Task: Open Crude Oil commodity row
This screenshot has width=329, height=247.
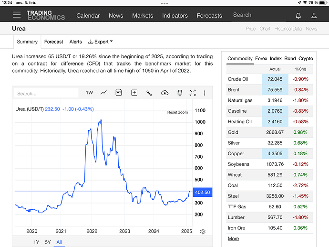Action: coord(269,79)
